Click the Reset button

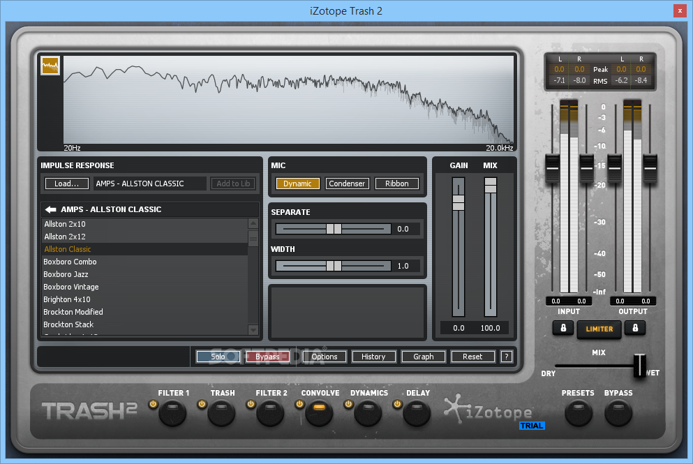pyautogui.click(x=472, y=356)
